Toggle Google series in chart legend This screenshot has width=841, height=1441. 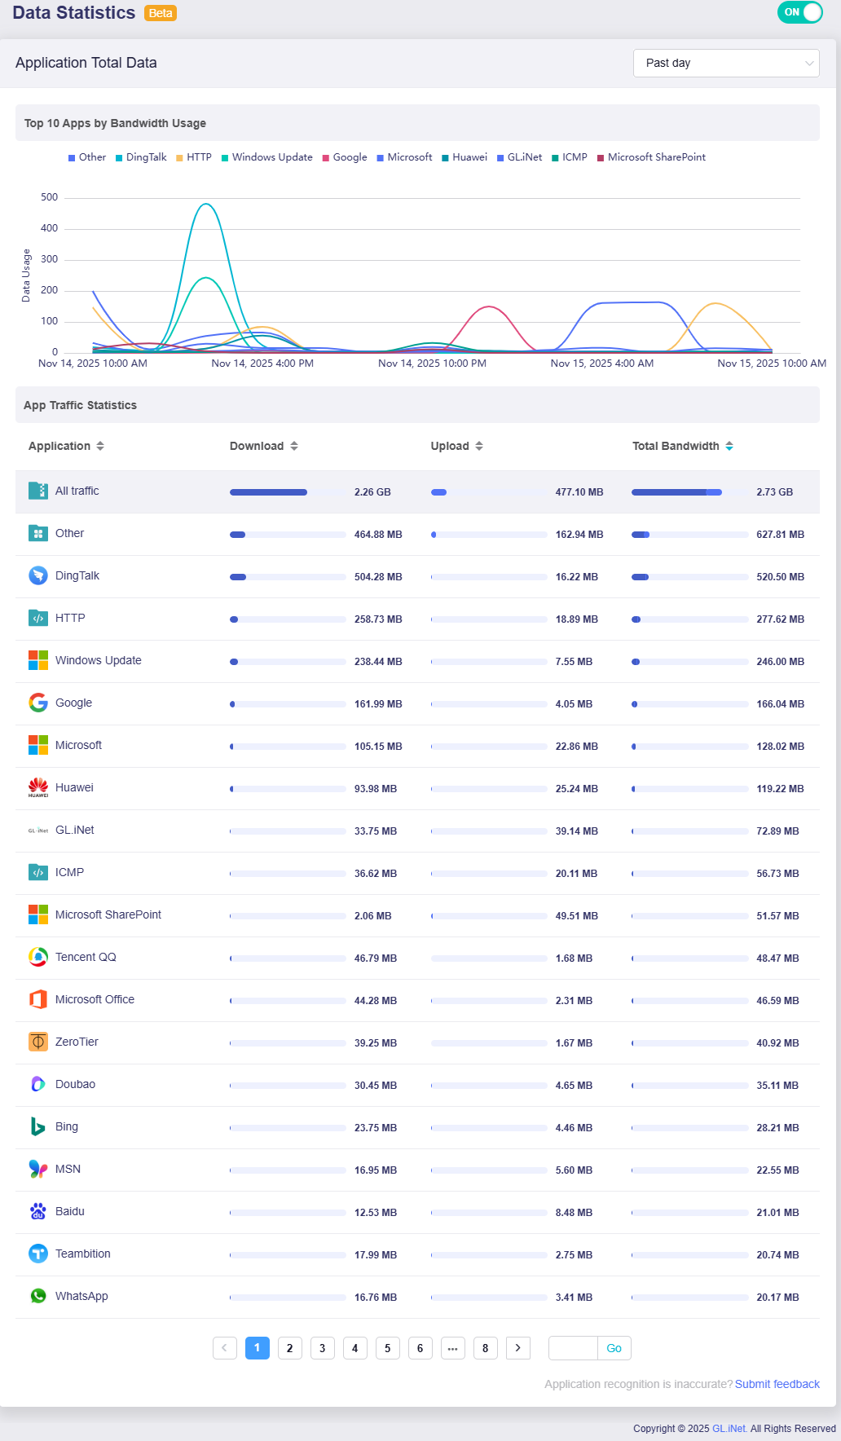click(345, 157)
